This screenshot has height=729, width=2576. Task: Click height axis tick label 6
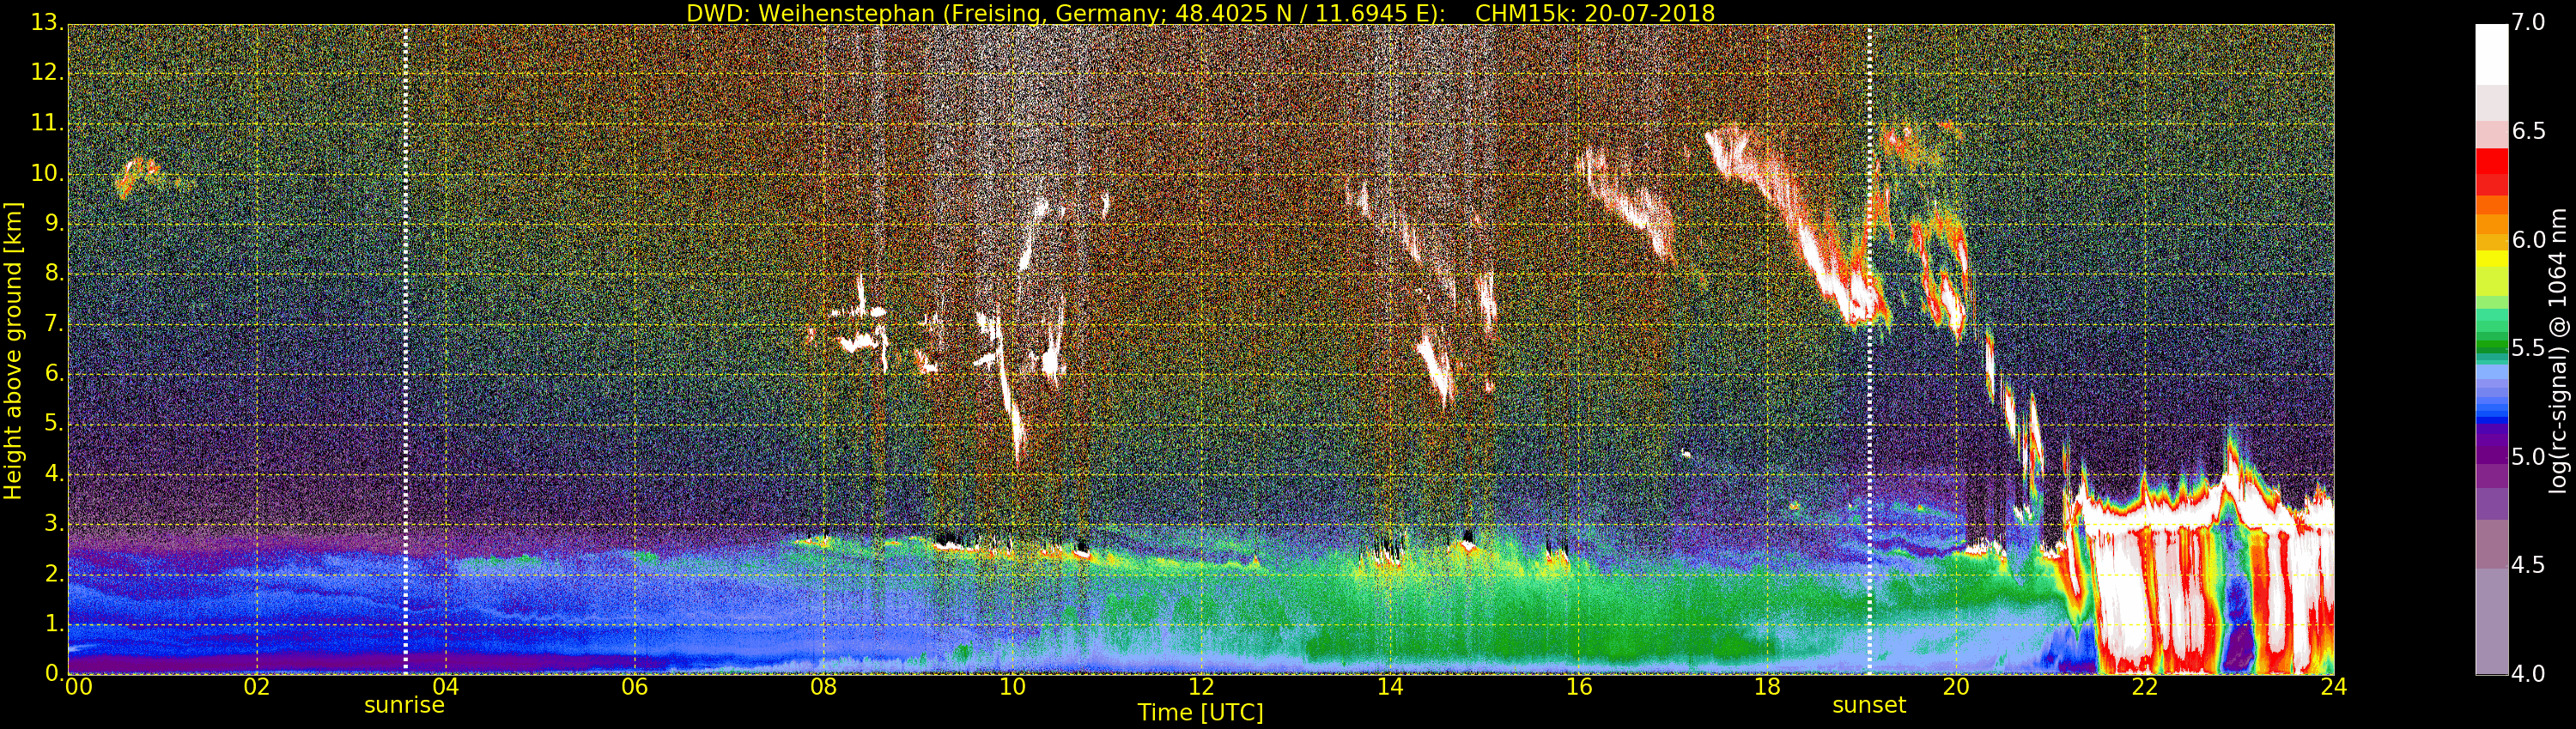[54, 373]
